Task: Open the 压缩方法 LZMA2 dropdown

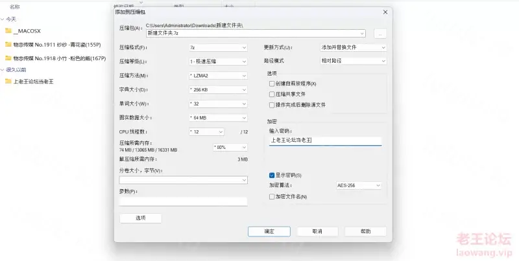Action: (x=218, y=76)
